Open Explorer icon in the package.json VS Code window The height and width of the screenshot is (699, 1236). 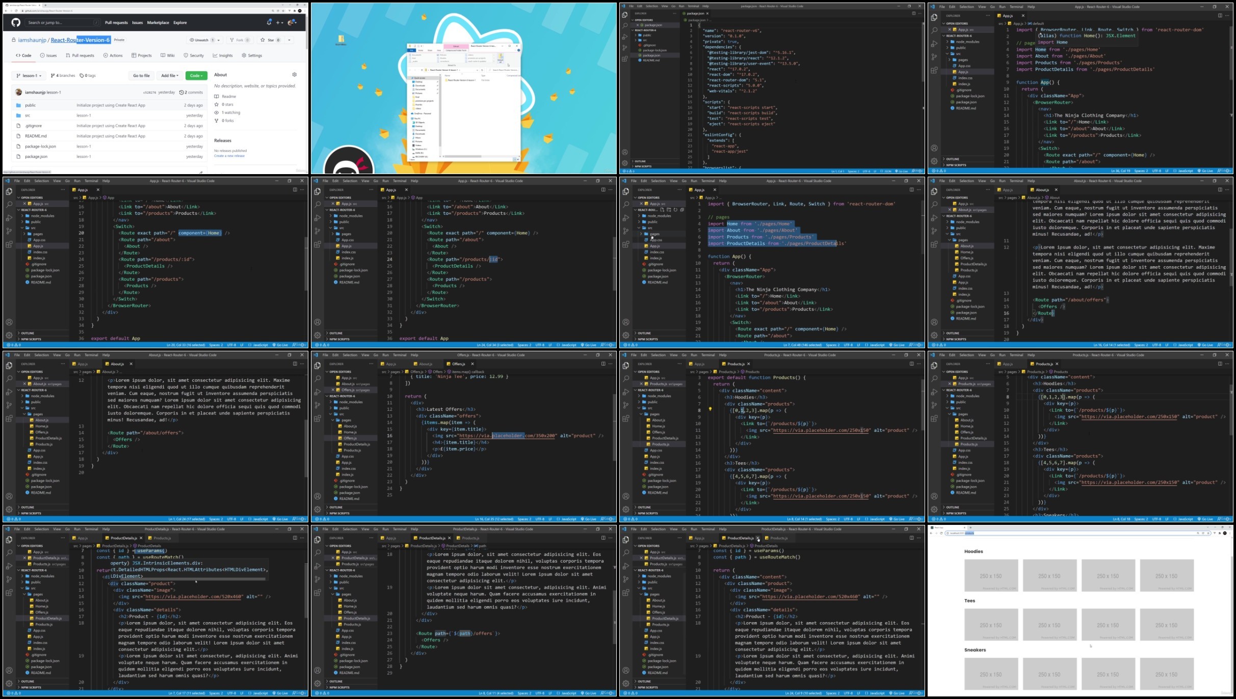[x=625, y=15]
